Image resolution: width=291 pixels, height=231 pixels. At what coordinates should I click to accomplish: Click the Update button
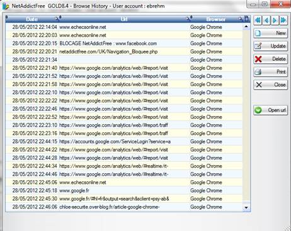270,46
